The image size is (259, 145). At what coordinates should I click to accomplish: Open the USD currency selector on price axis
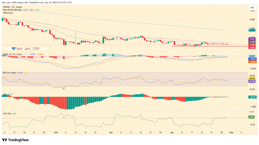tap(252, 7)
